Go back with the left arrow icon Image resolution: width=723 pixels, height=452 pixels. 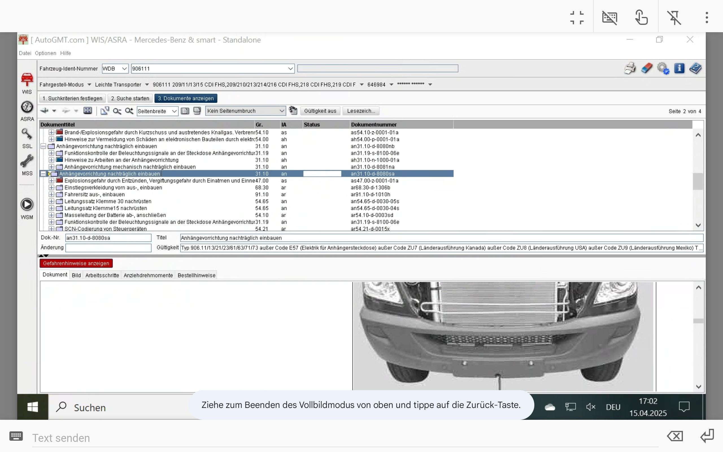pos(45,111)
